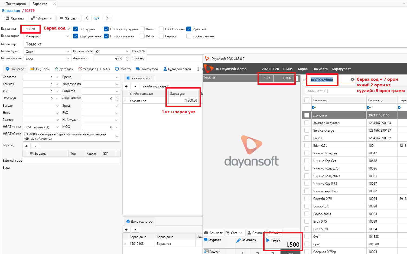The image size is (407, 254).
Task: Click the External code input field
Action: point(71,161)
